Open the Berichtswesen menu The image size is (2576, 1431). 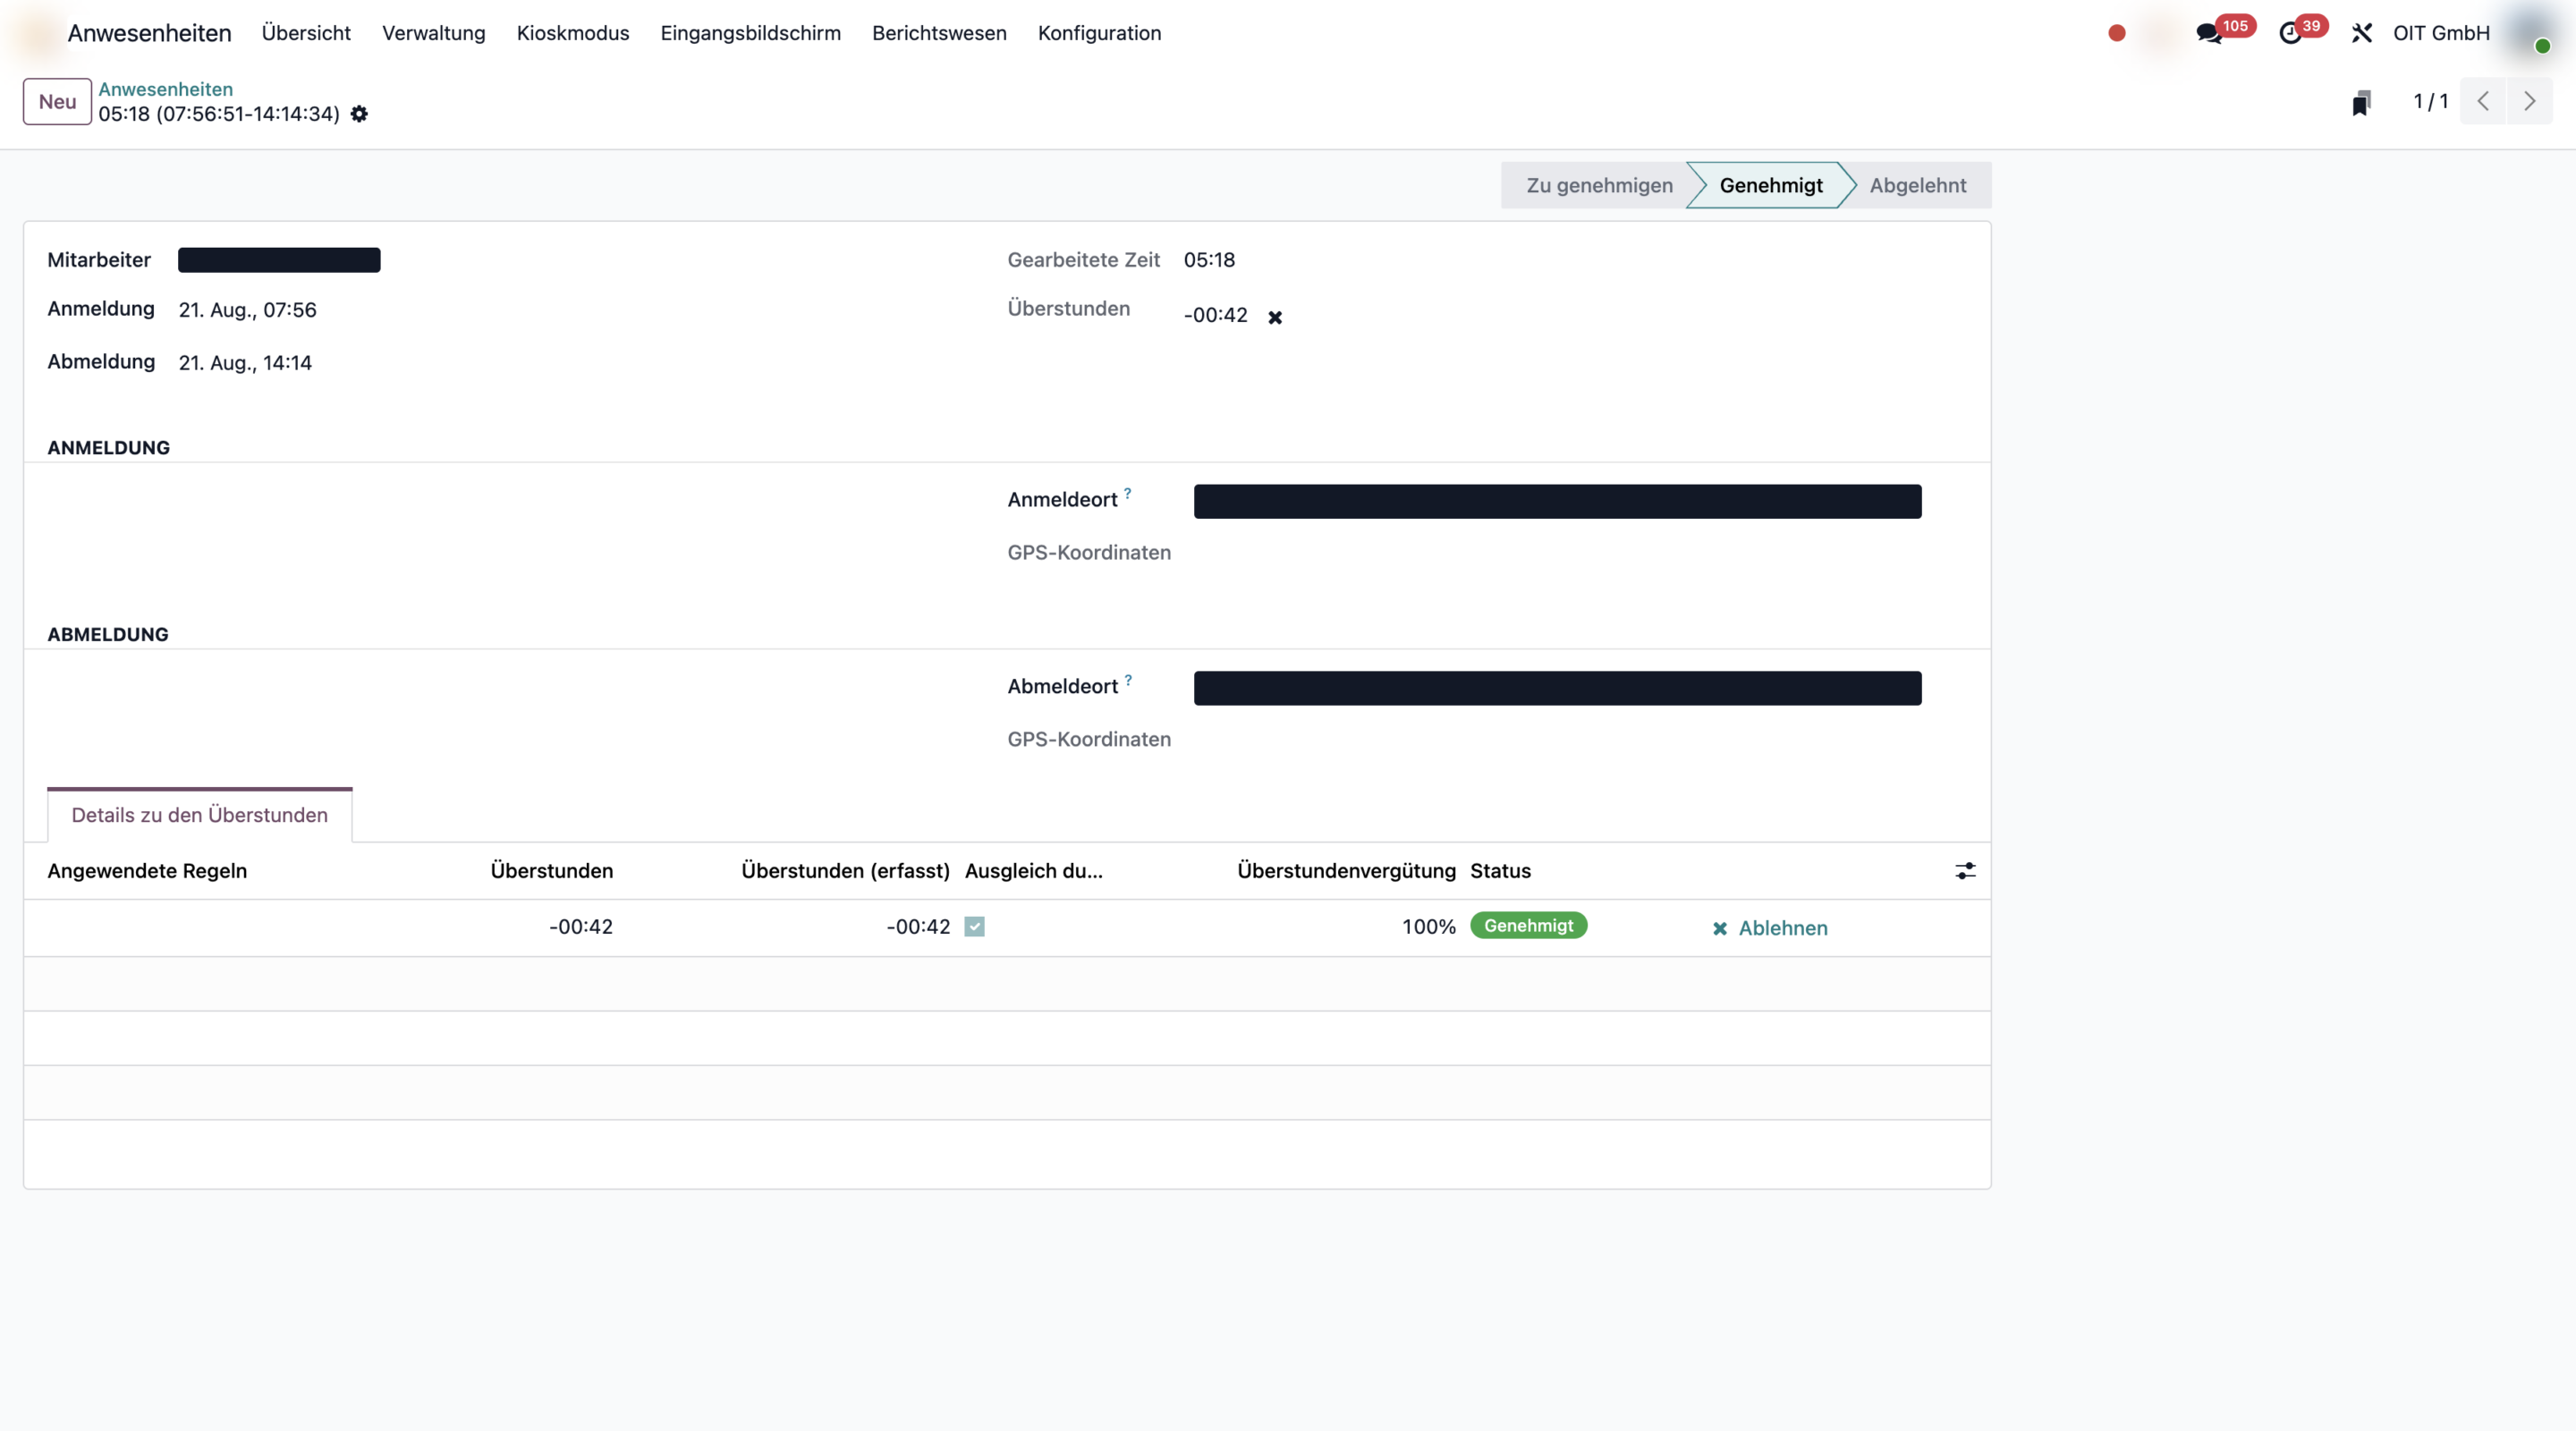[x=939, y=33]
